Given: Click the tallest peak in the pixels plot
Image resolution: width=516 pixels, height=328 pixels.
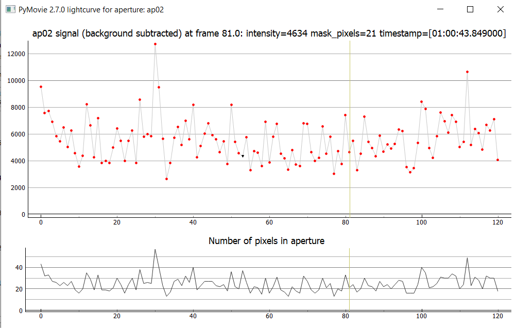Looking at the screenshot, I should (x=155, y=250).
